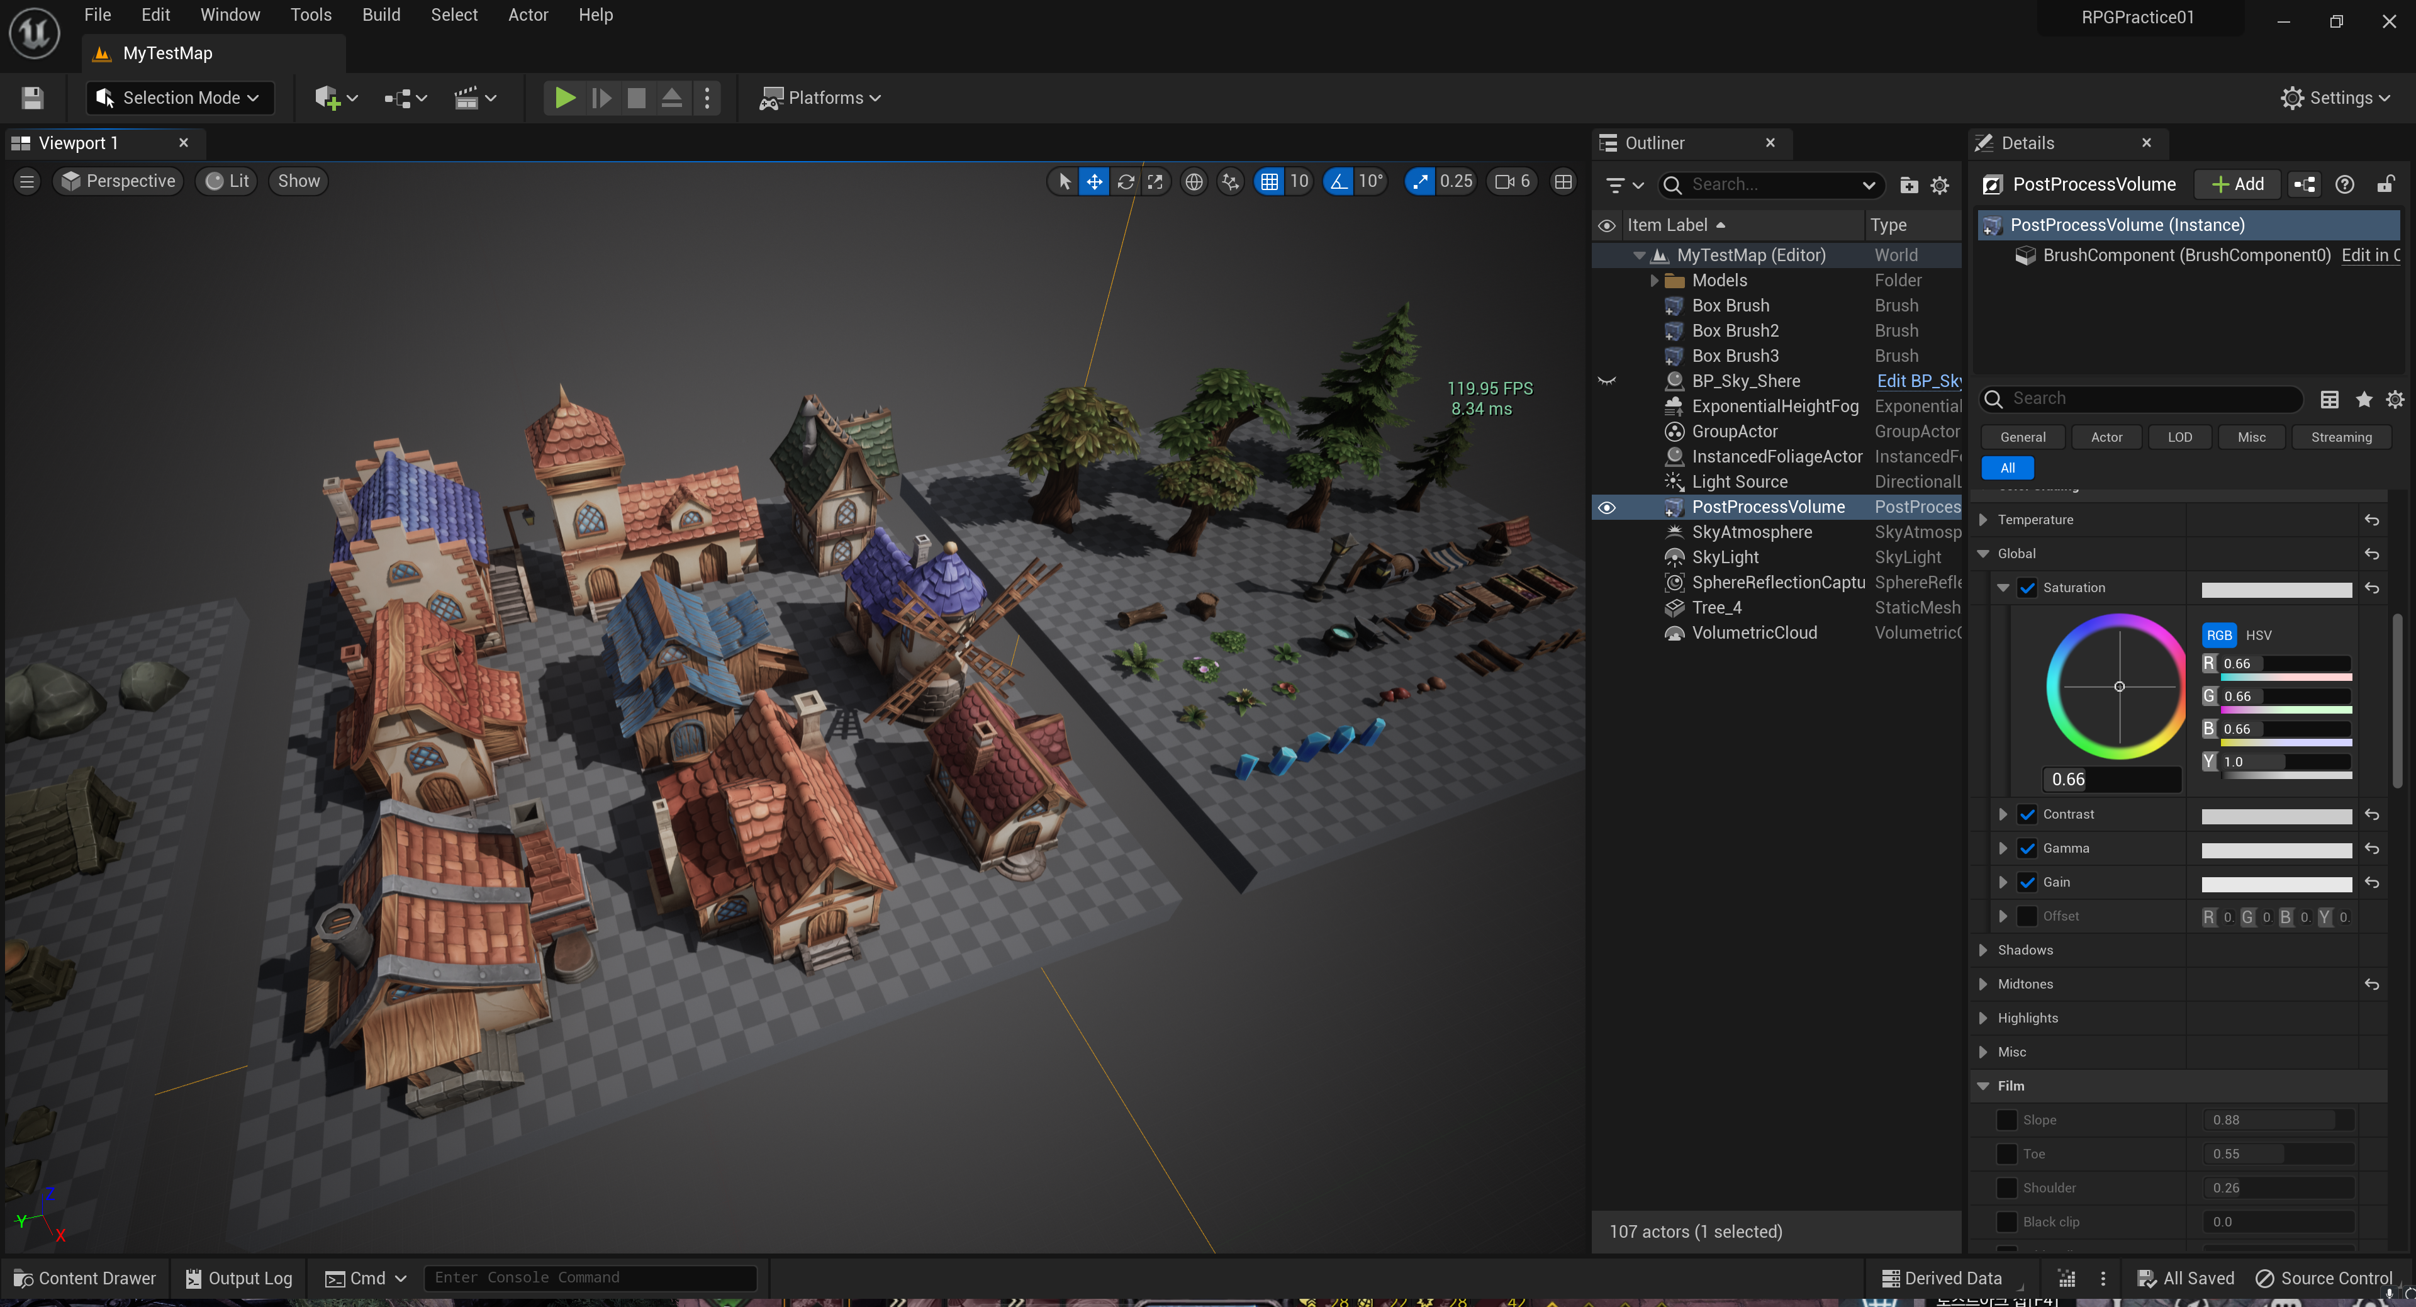Screen dimensions: 2416x1307
Task: Click the cinematics clapboard icon
Action: coord(474,98)
